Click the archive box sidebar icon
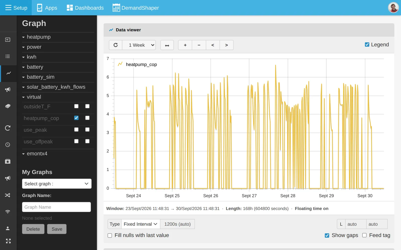The width and height of the screenshot is (401, 250). (8, 161)
